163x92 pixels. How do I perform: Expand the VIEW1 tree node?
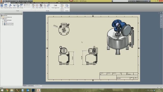pos(3,23)
